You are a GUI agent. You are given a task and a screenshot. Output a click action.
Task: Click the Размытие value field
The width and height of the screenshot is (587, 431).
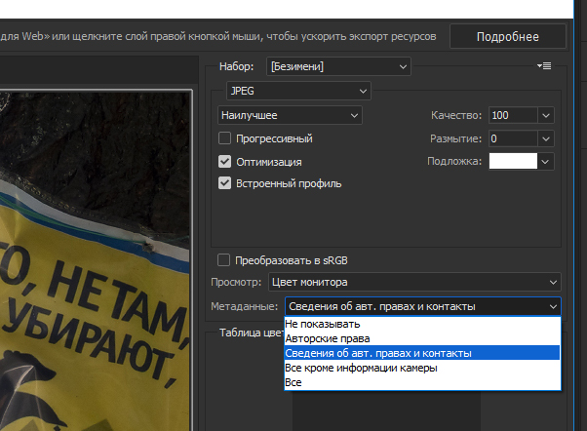coord(511,138)
